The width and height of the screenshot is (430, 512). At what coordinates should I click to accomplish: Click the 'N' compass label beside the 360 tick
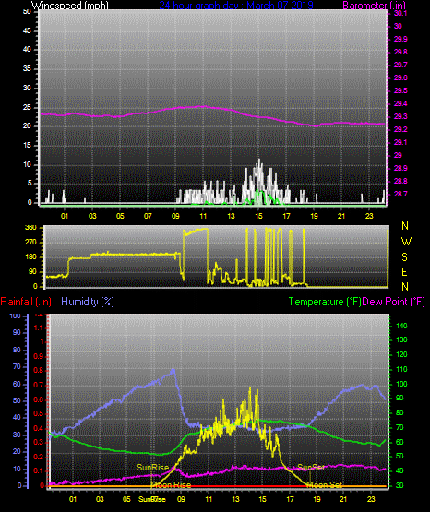tap(405, 226)
